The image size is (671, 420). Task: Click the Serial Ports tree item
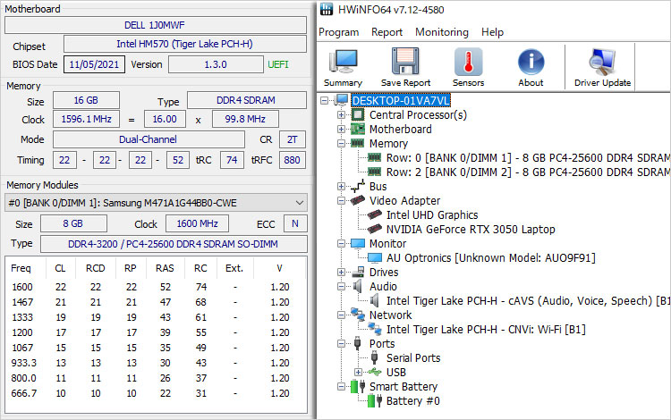pyautogui.click(x=413, y=358)
